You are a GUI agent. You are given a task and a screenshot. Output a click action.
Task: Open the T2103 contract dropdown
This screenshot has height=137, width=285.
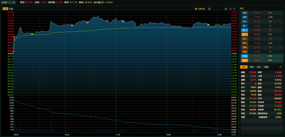pos(8,2)
